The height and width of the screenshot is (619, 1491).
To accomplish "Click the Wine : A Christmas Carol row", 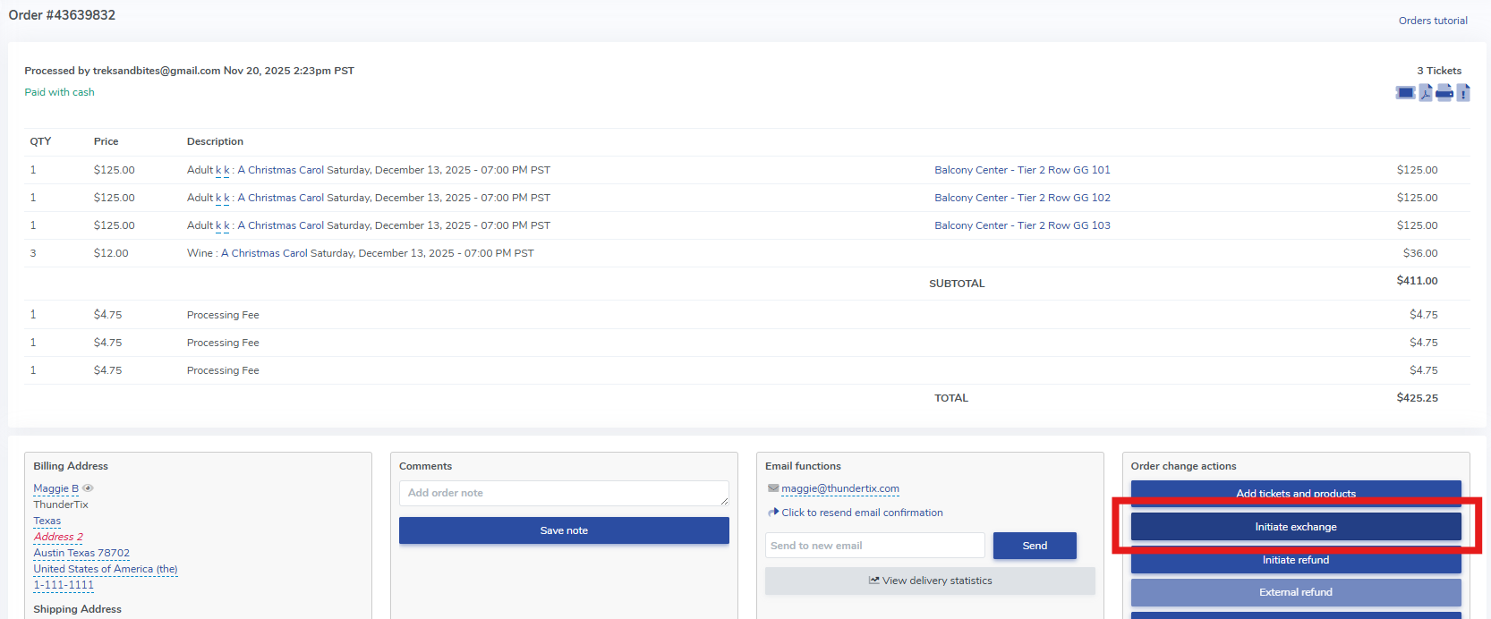I will click(x=747, y=253).
